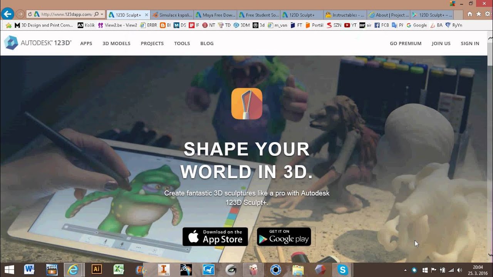Open the m_van bookmark
493x277 pixels.
pos(277,25)
